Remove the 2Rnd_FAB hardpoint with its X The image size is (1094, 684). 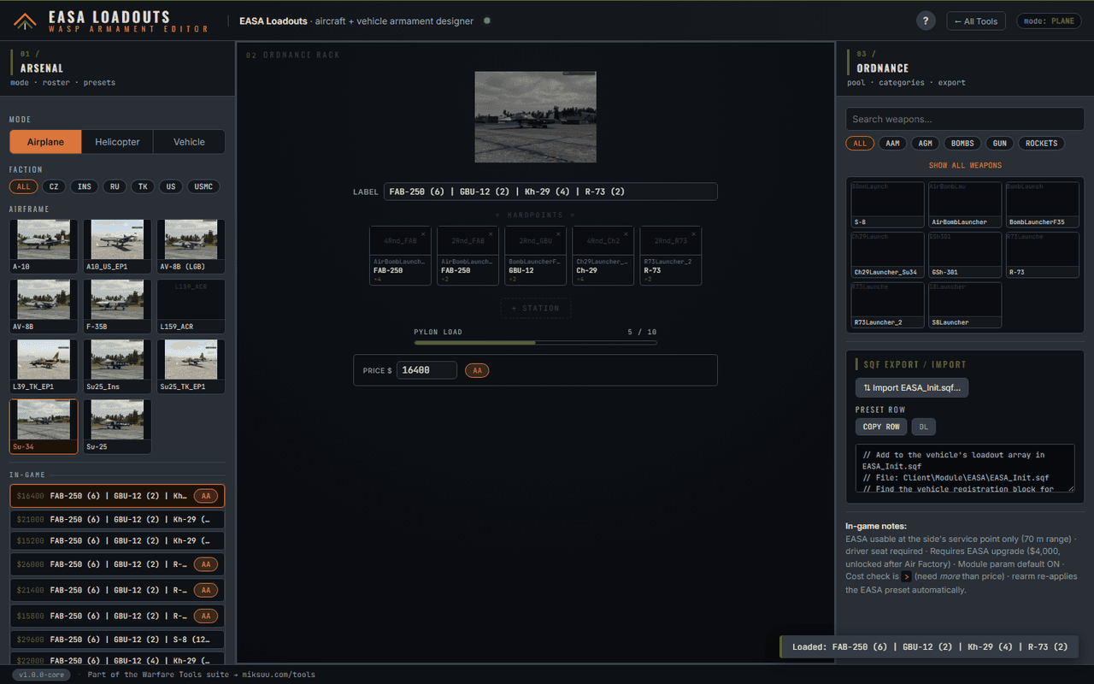click(491, 233)
